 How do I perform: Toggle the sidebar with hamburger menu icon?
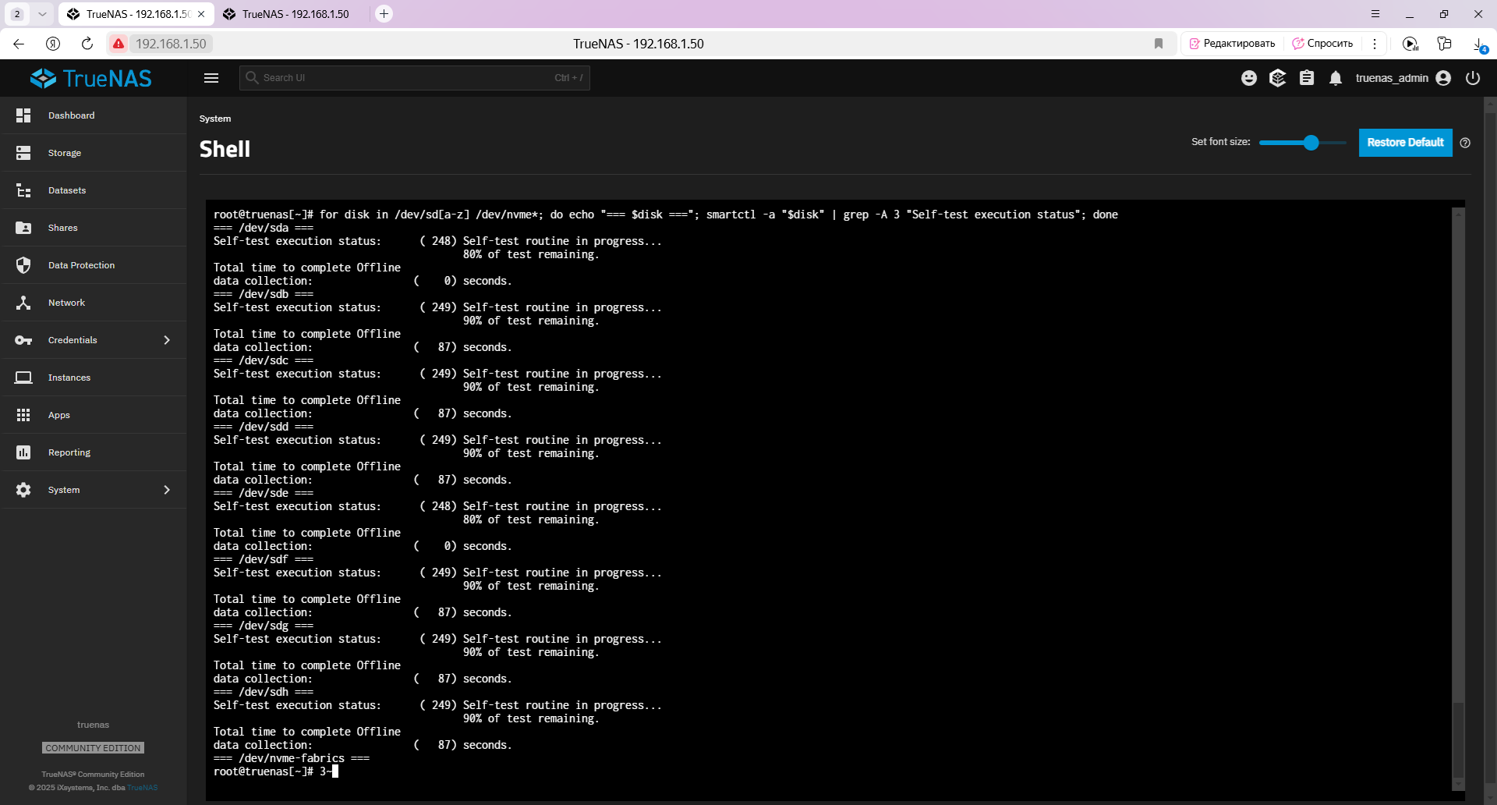211,78
